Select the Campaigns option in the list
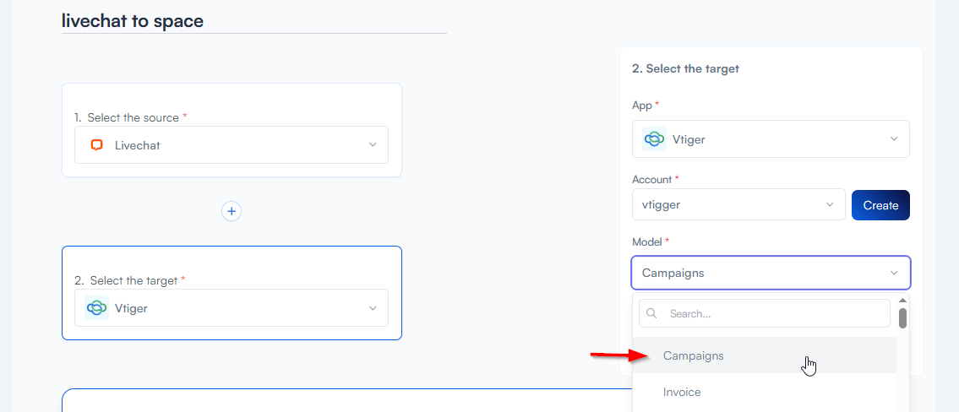Image resolution: width=959 pixels, height=412 pixels. pos(694,355)
